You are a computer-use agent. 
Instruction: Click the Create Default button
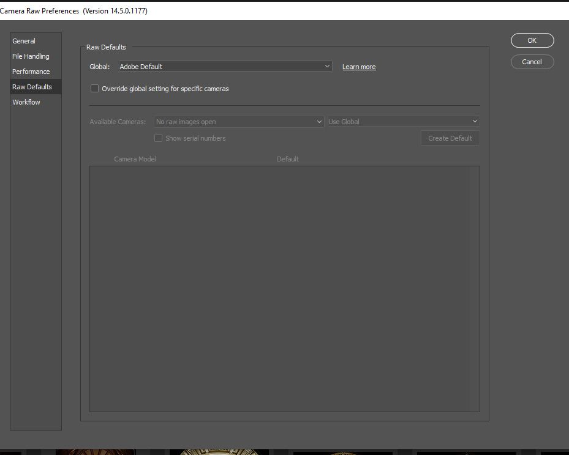[450, 138]
